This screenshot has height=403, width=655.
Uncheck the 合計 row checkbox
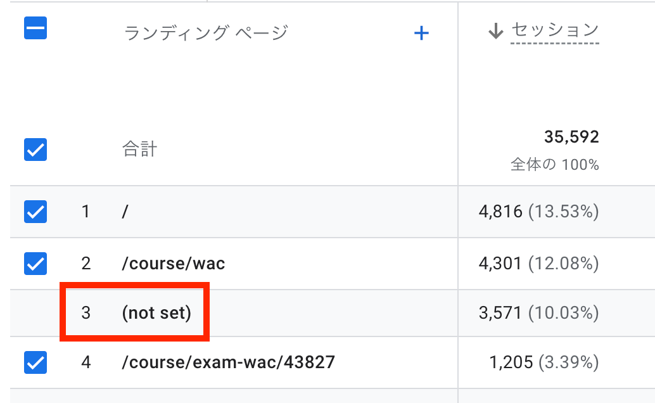click(35, 150)
